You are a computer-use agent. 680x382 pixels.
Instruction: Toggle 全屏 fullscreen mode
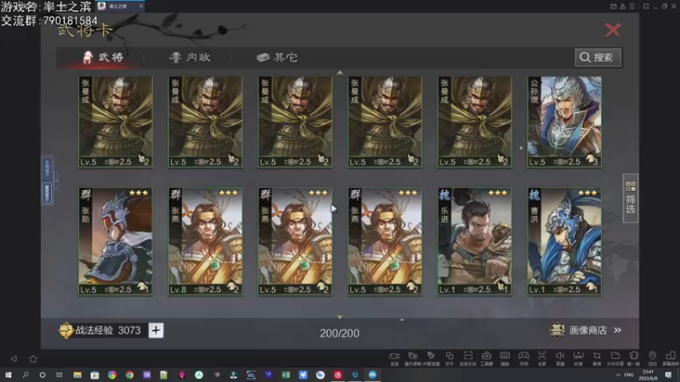541,357
